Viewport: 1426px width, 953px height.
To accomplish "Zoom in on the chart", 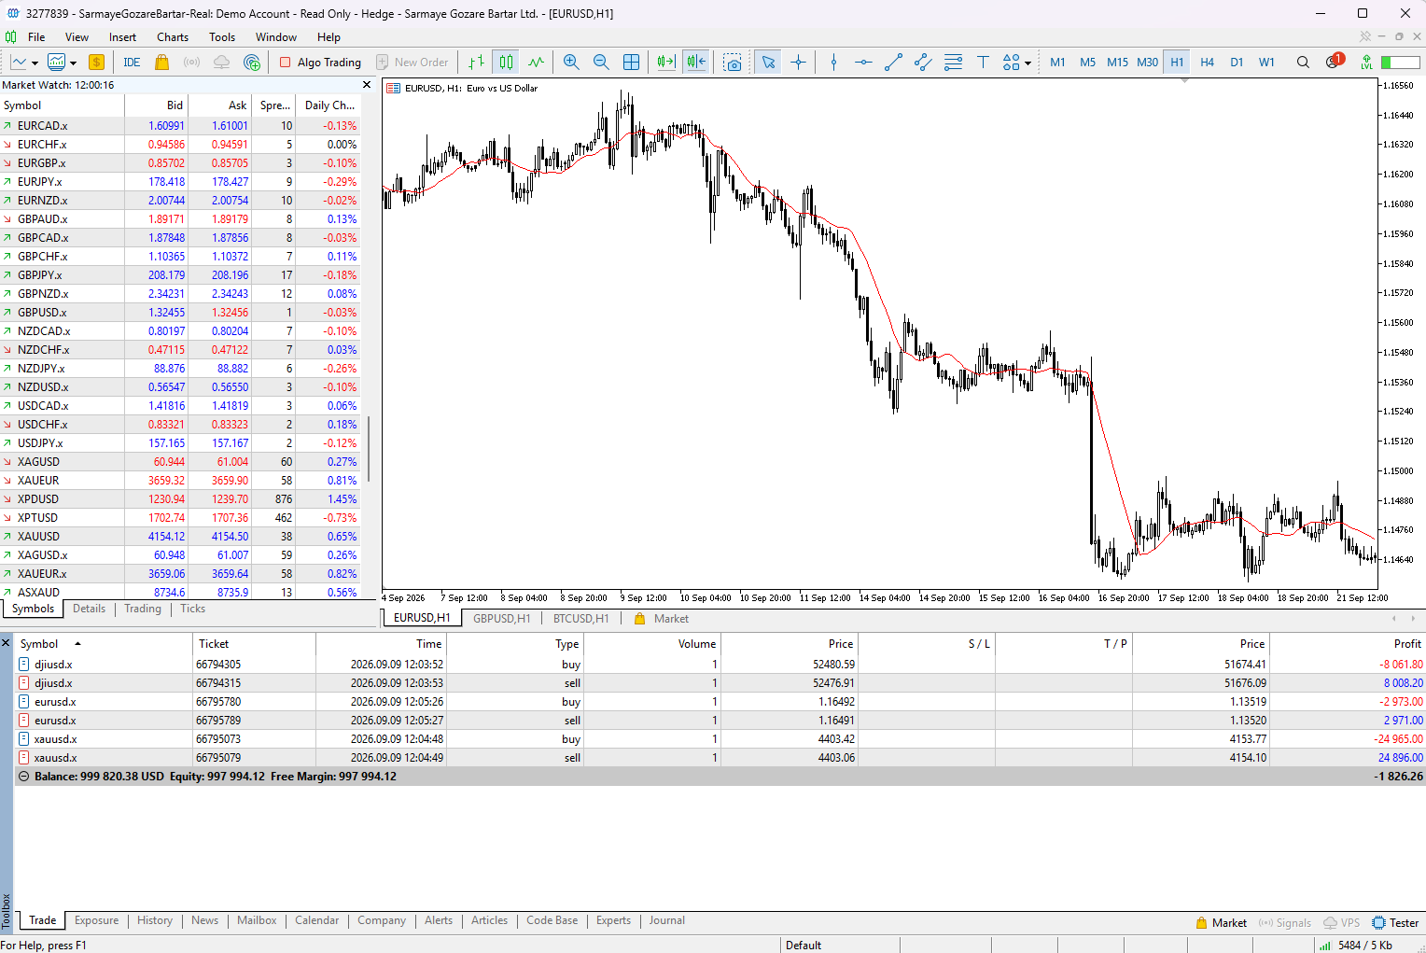I will point(571,63).
